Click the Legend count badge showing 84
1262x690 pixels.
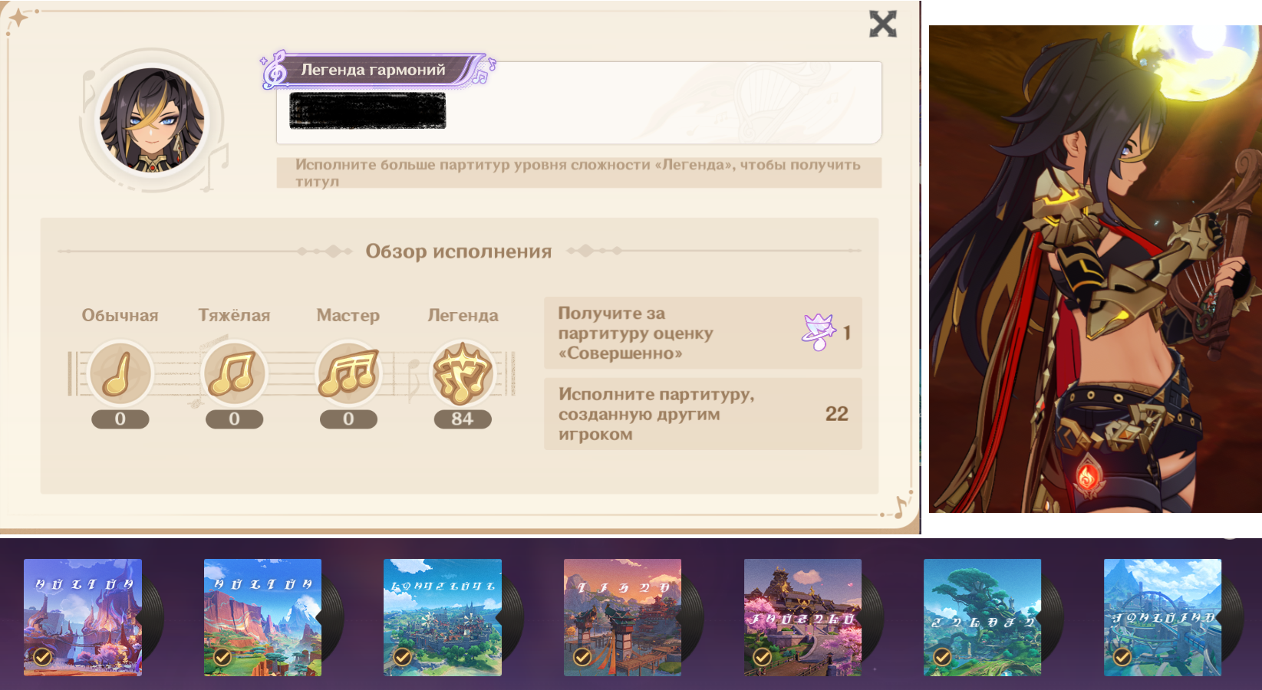(462, 419)
